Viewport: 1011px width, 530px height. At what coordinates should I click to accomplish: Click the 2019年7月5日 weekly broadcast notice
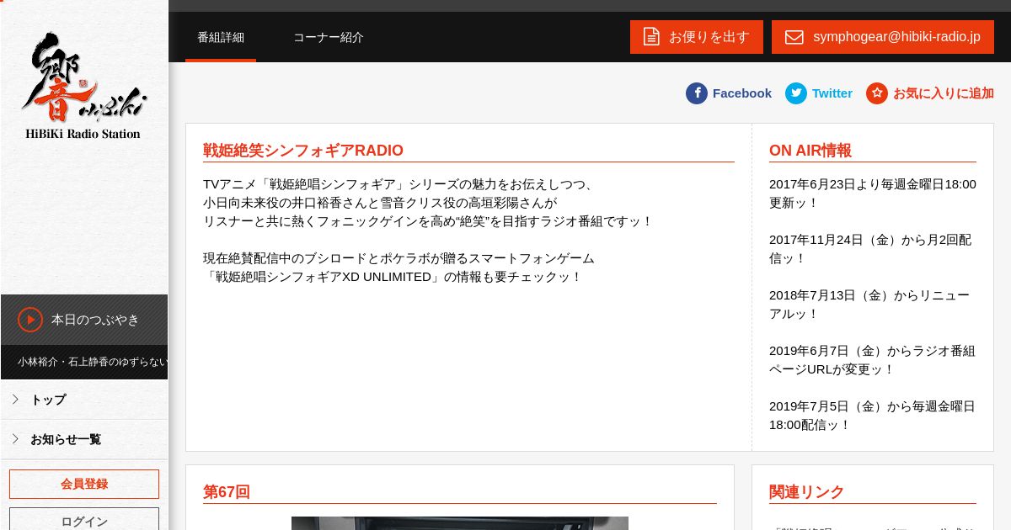872,416
